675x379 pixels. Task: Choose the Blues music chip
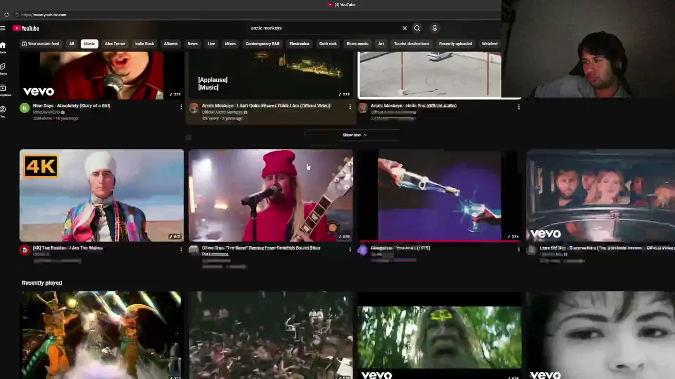(x=358, y=44)
